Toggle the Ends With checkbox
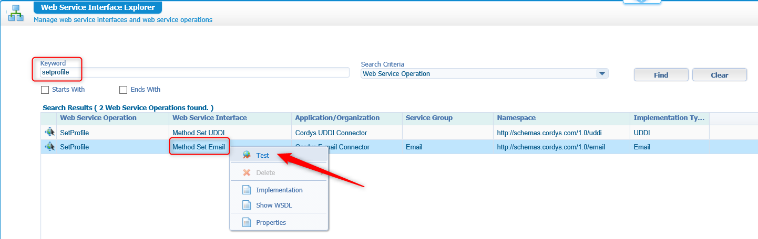The height and width of the screenshot is (239, 758). click(x=124, y=90)
